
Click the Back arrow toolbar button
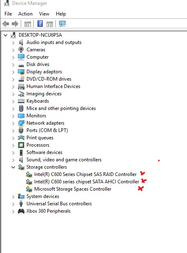[x=6, y=24]
